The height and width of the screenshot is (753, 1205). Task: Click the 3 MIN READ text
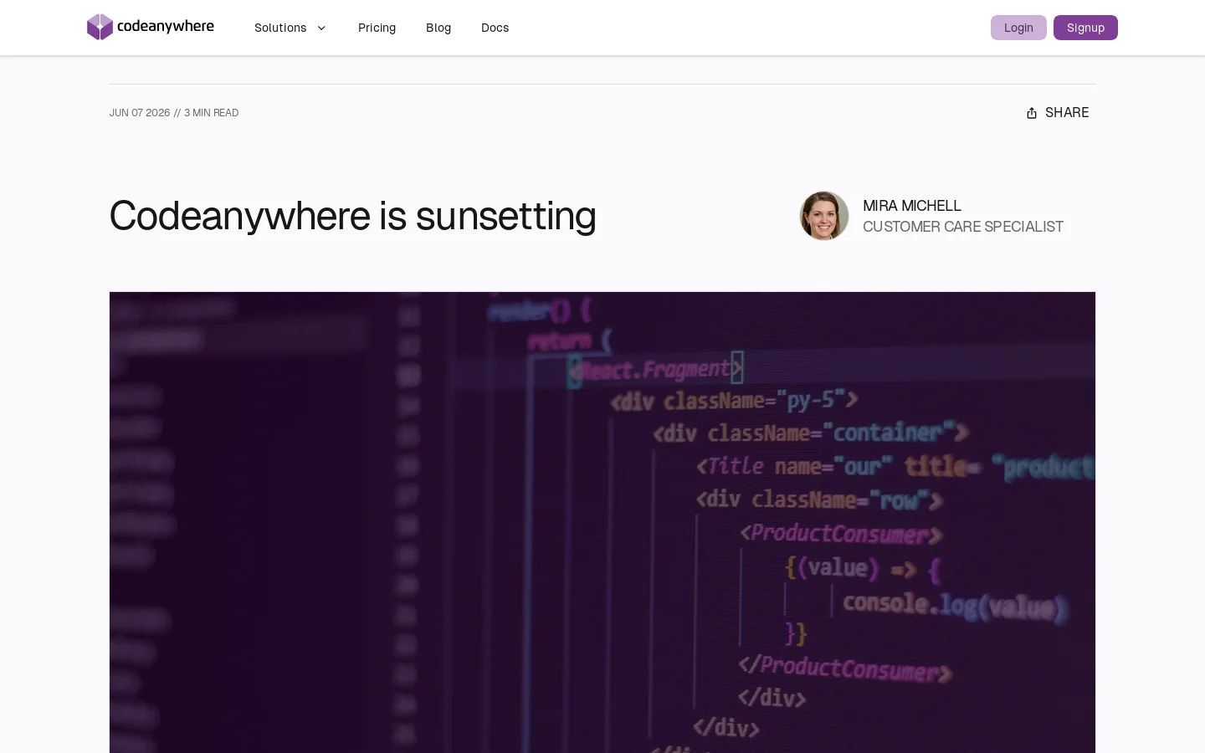212,113
